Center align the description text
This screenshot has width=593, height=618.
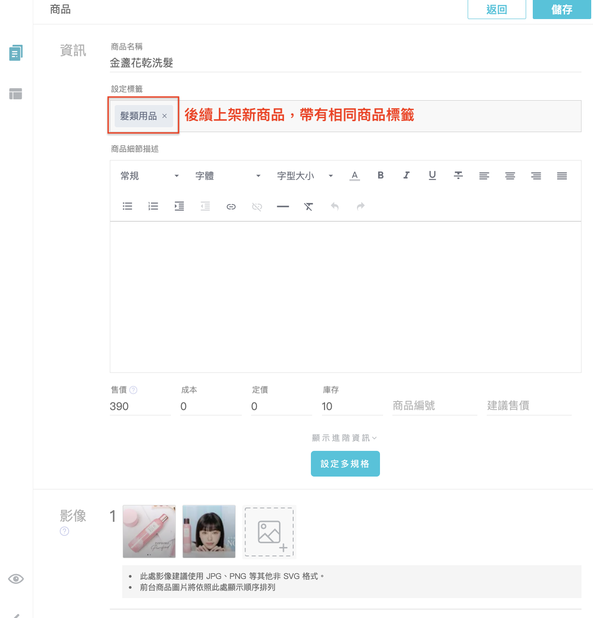pyautogui.click(x=510, y=176)
